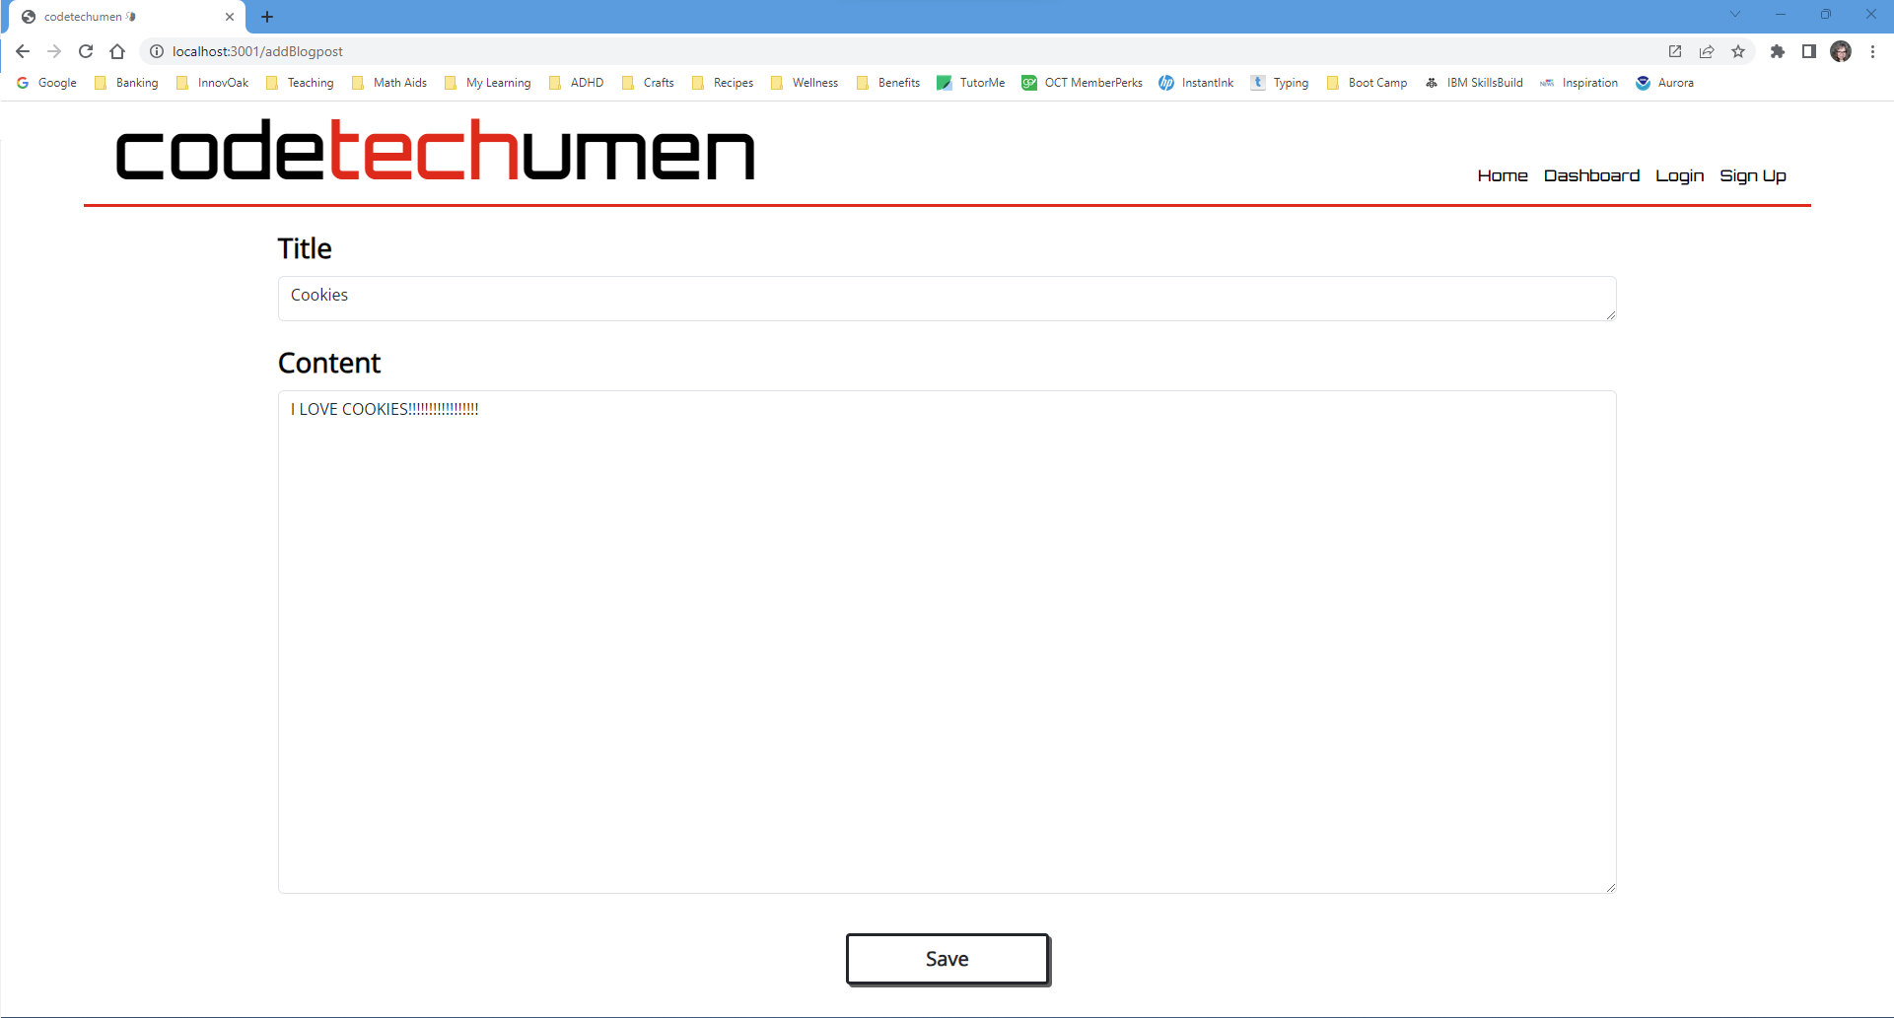
Task: Open the extensions puzzle icon
Action: [x=1779, y=51]
